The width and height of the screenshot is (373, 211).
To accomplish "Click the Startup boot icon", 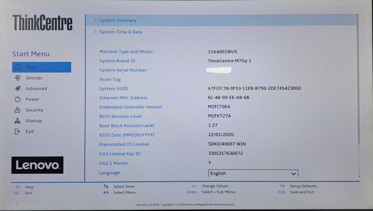I will click(x=17, y=121).
